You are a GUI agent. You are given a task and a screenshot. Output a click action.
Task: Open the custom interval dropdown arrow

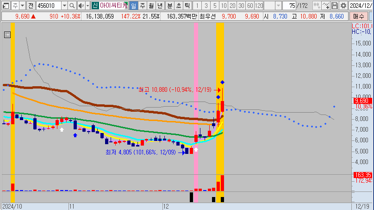click(x=278, y=6)
